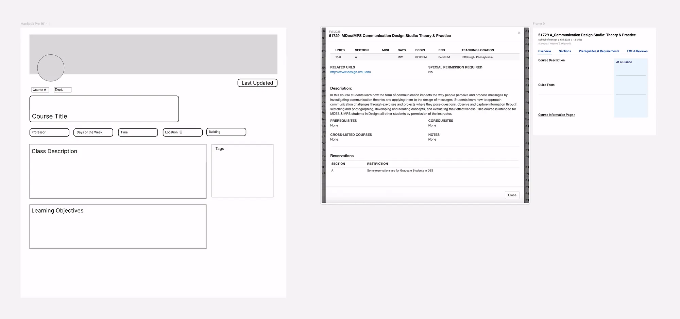Click the Professor field

[49, 132]
